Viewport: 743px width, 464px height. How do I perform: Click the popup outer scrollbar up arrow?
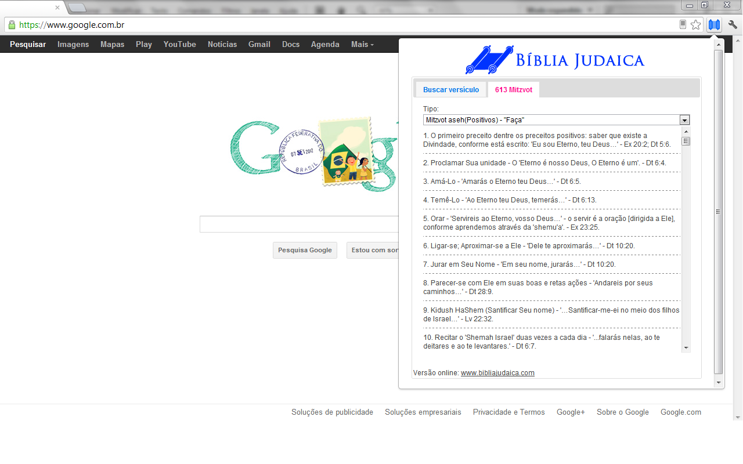coord(719,45)
